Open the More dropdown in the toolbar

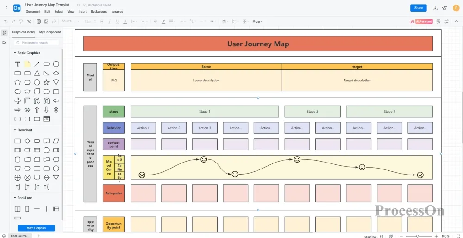tap(257, 21)
